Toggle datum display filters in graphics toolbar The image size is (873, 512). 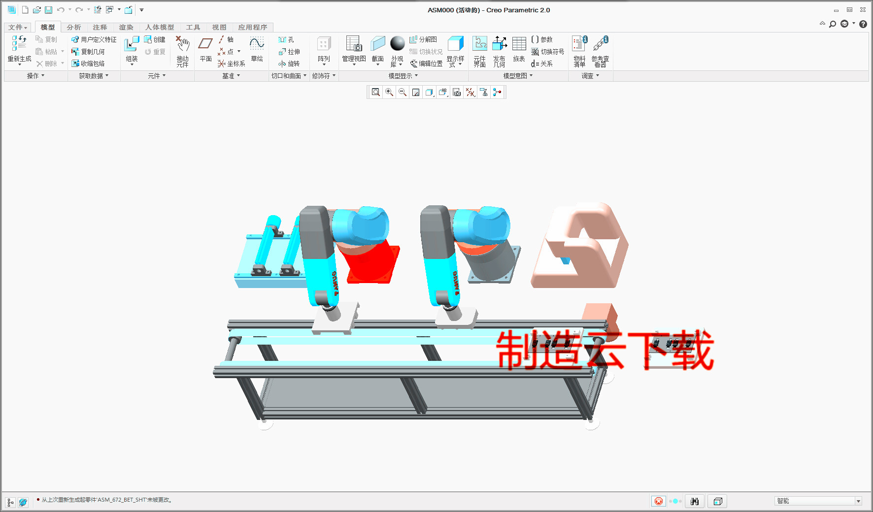coord(470,92)
